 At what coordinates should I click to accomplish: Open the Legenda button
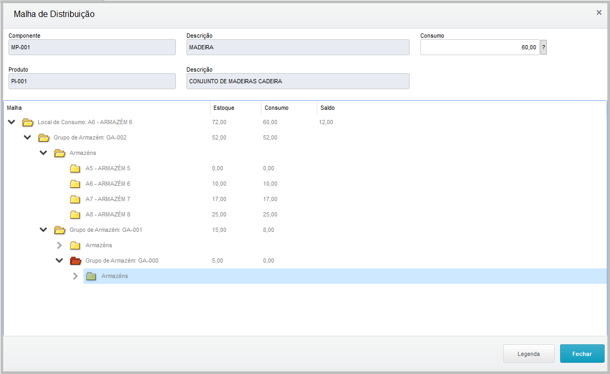tap(529, 354)
